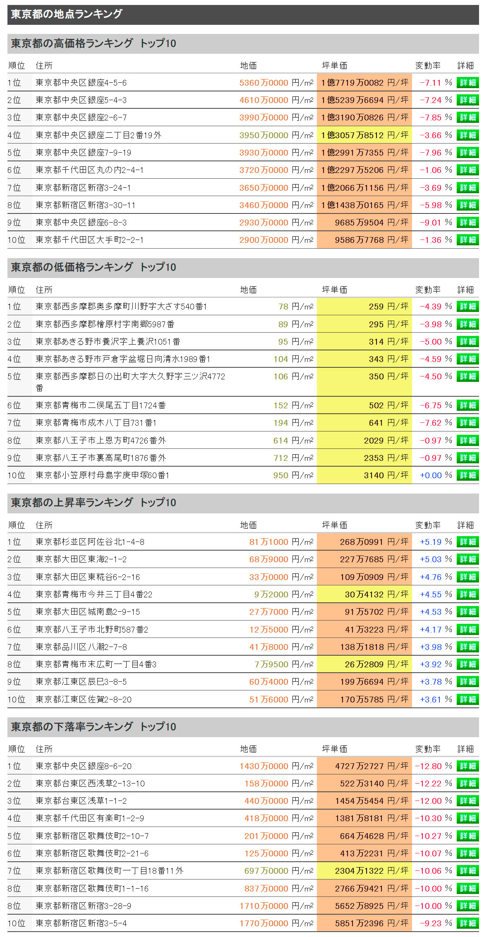484x937 pixels.
Task: Open 詳細 for 八王子市北野町587番2
Action: (x=467, y=630)
